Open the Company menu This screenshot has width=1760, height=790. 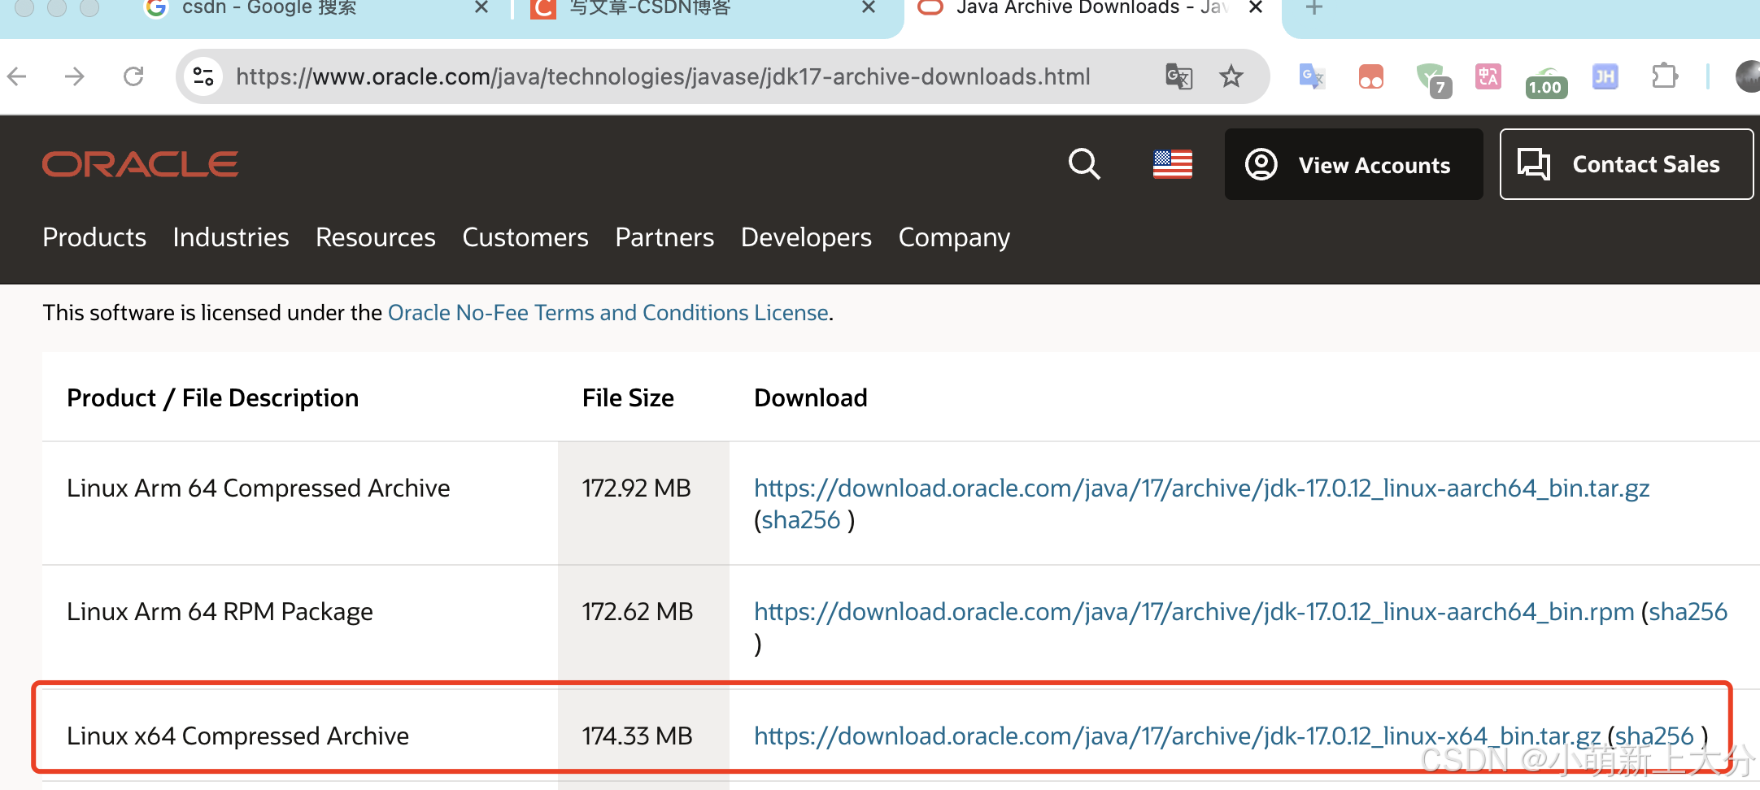tap(954, 237)
